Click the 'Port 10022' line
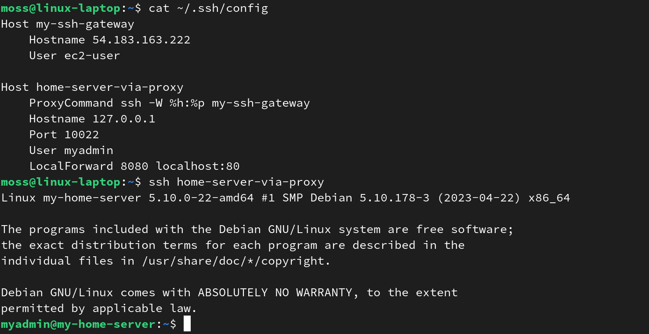The image size is (649, 334). click(x=64, y=135)
